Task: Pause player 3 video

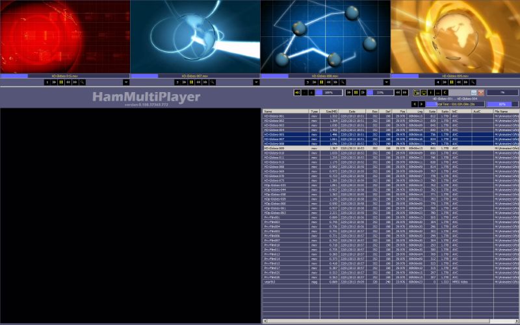Action: point(321,82)
